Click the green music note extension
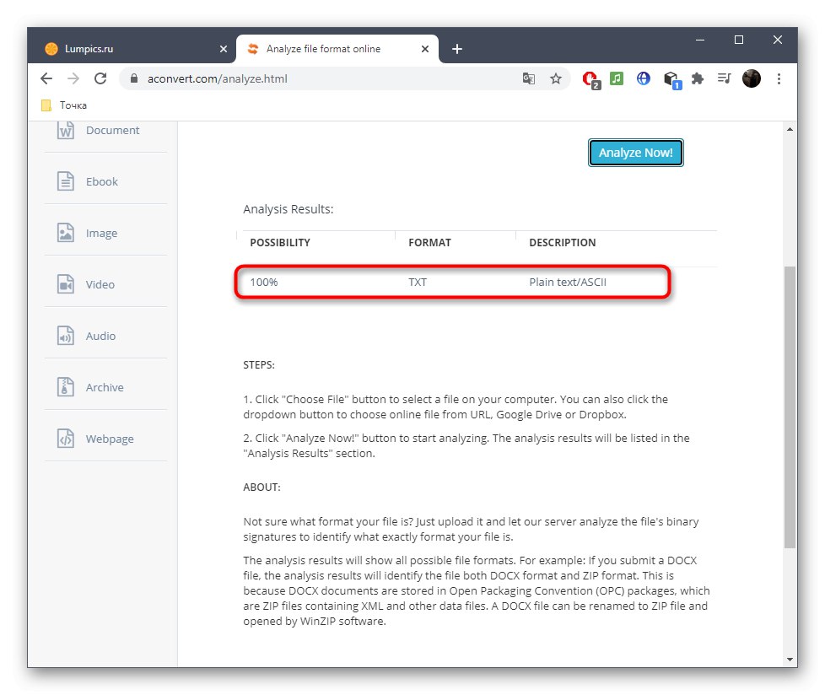 tap(616, 79)
